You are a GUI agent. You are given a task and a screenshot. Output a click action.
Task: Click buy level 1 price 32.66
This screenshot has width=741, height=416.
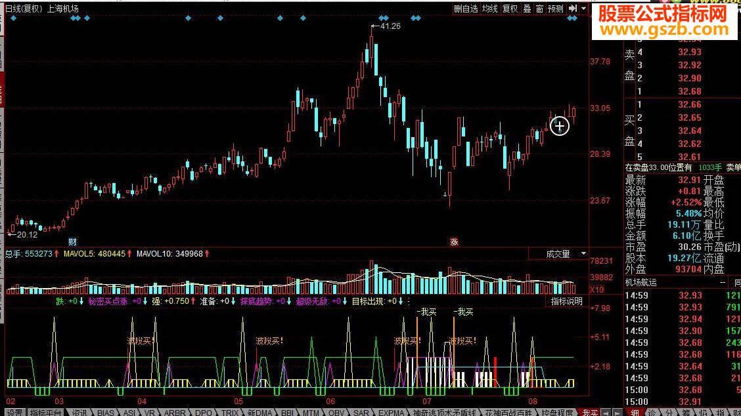click(690, 104)
